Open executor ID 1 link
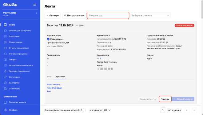203x115 pixels. pos(100,59)
